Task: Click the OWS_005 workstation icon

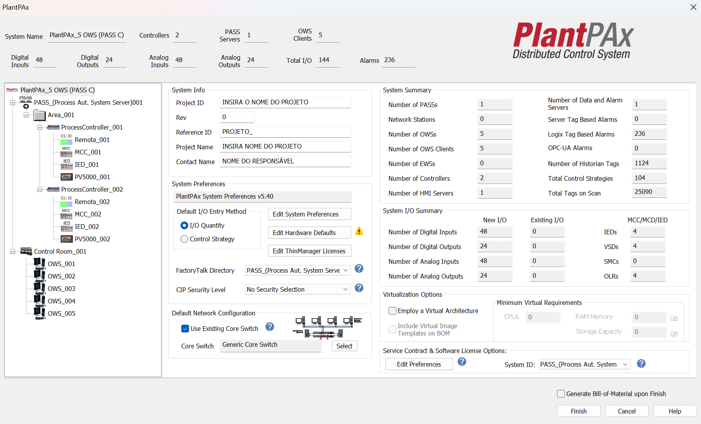Action: (x=40, y=313)
